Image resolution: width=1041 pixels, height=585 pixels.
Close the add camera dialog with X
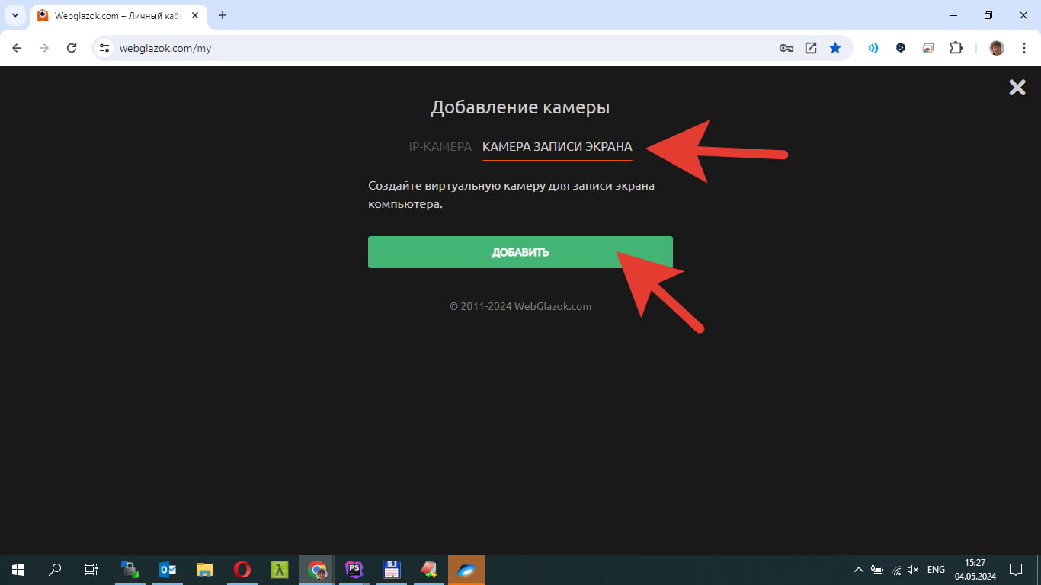(x=1017, y=88)
